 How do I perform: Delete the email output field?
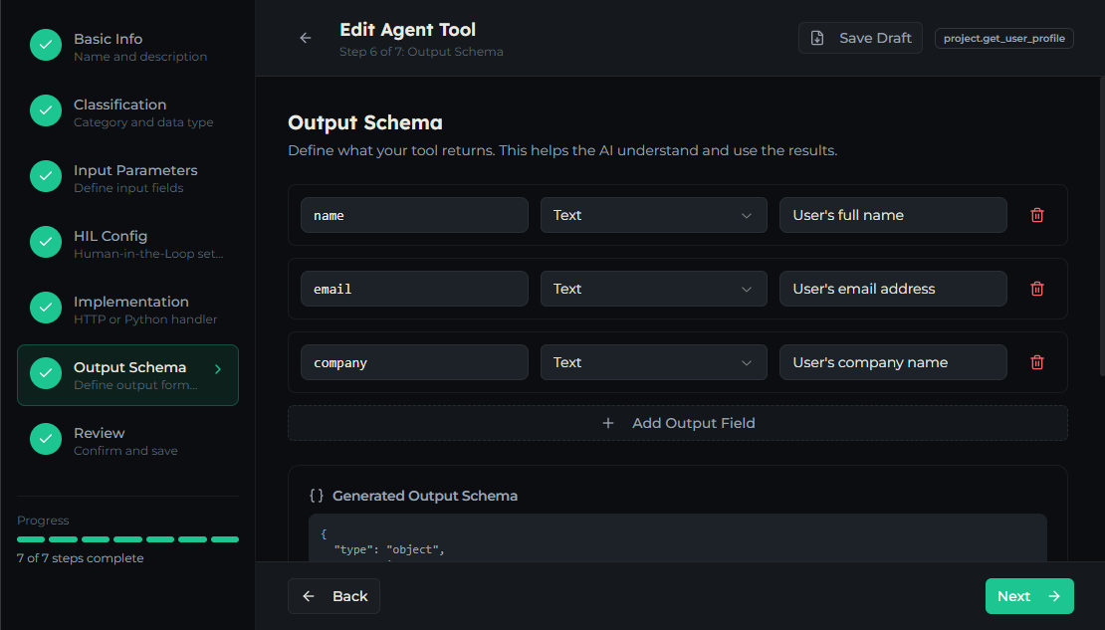click(1036, 289)
